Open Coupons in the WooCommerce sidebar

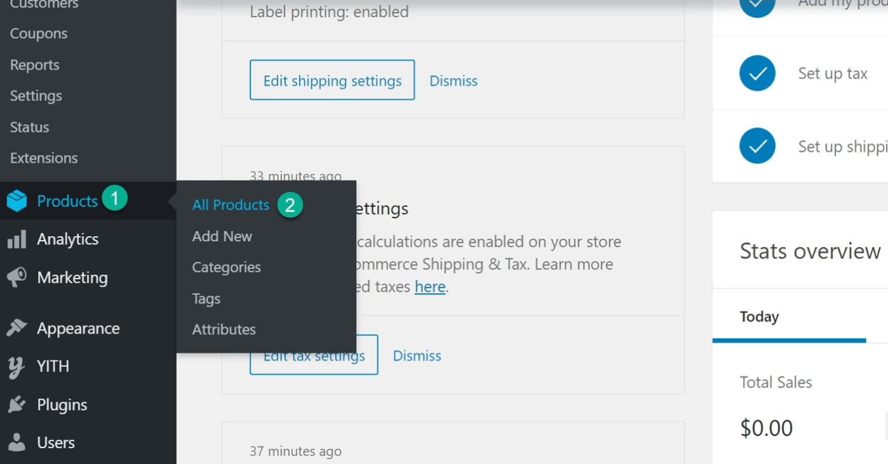[x=39, y=34]
